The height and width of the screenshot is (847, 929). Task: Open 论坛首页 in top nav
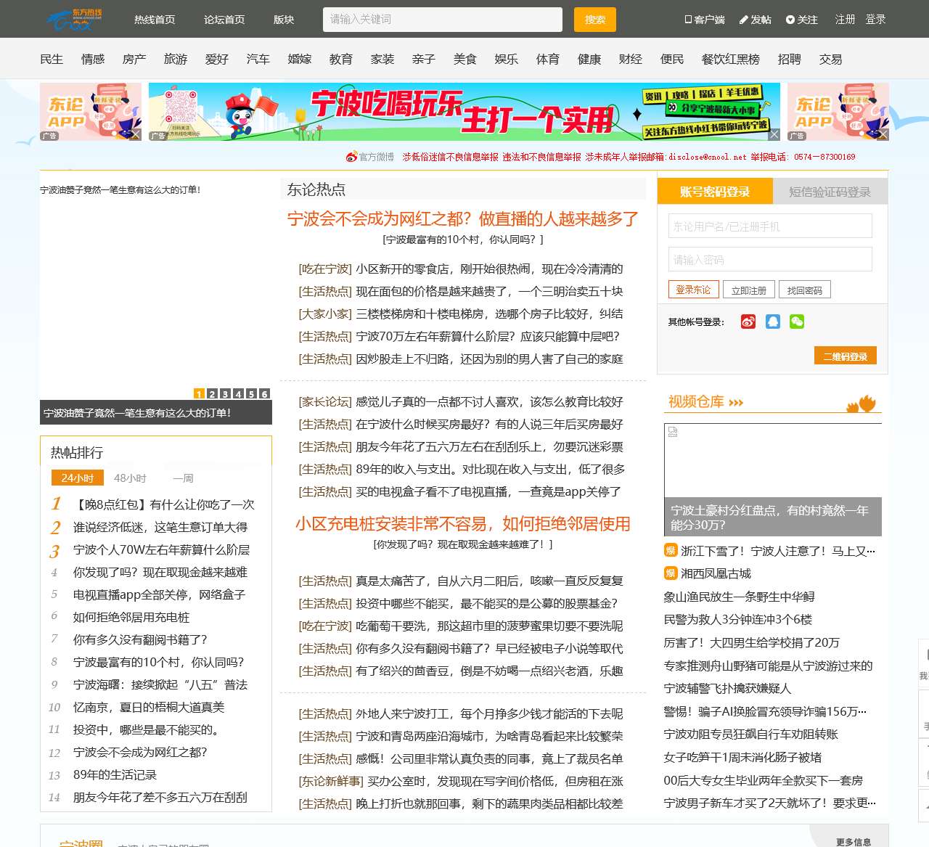point(224,20)
